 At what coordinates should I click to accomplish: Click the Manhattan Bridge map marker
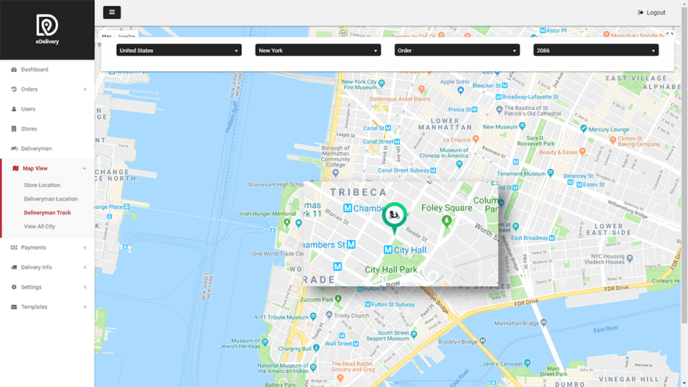point(544,322)
